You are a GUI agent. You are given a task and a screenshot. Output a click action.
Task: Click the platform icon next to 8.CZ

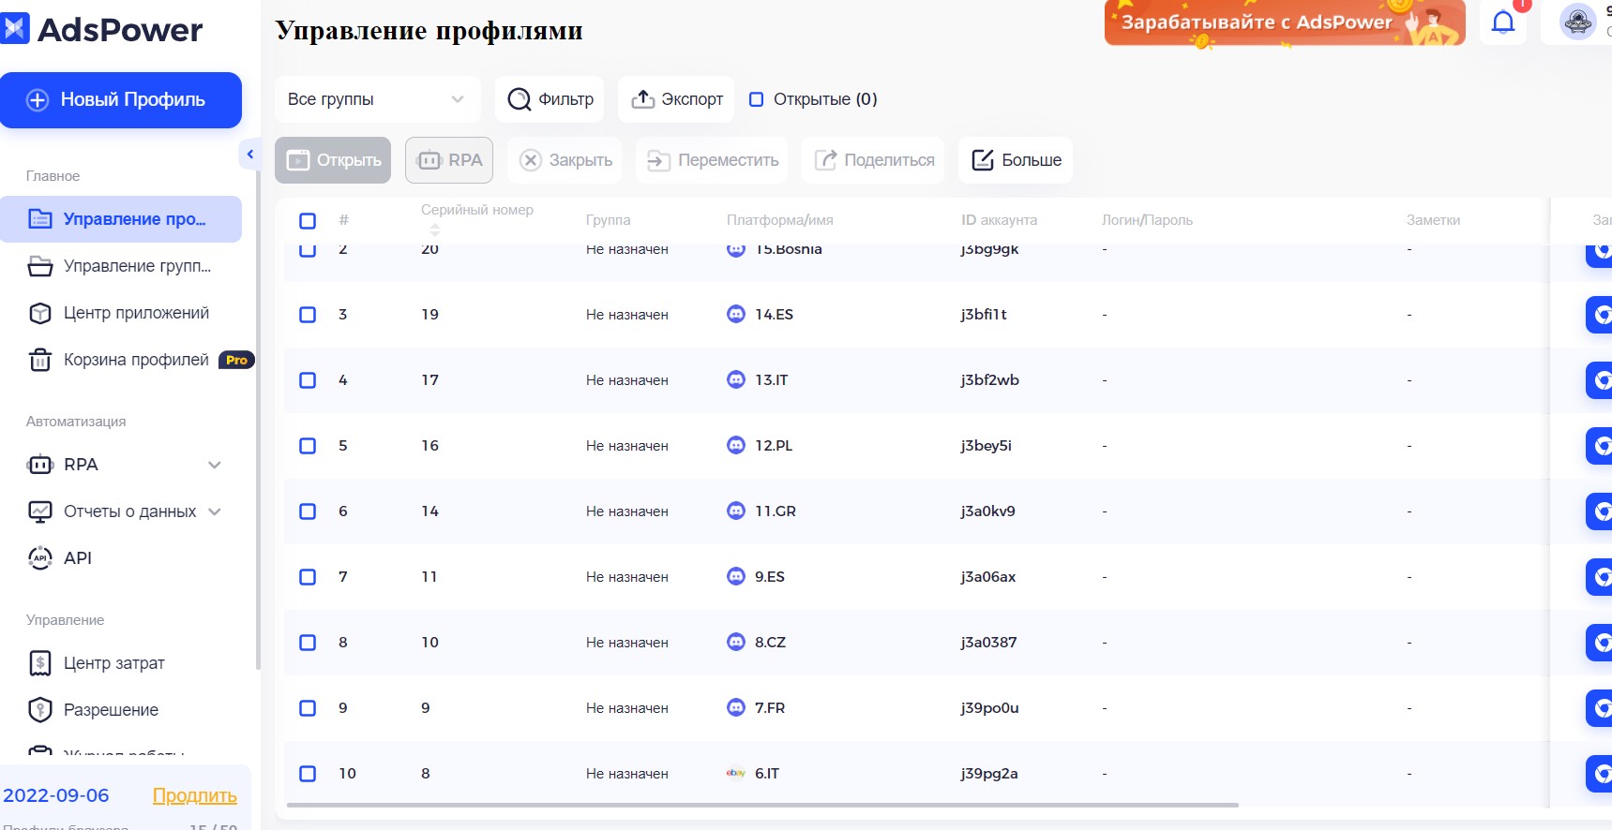[736, 642]
